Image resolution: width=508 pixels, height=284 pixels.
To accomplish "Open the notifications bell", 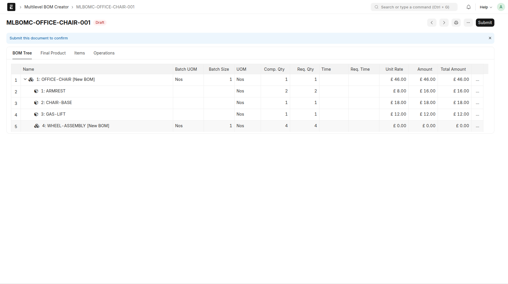I will point(468,7).
